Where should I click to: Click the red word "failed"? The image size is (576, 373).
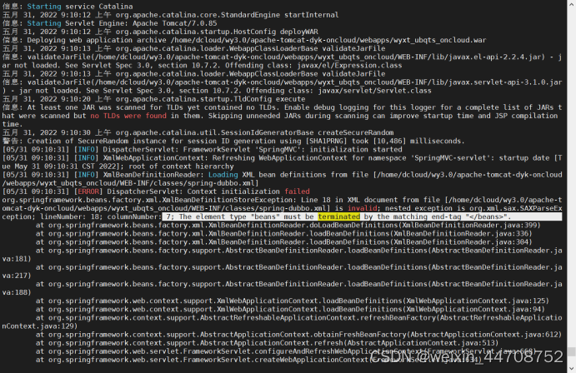[x=298, y=191]
